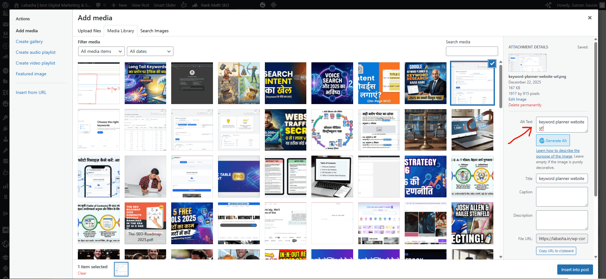Viewport: 606px width, 279px height.
Task: Select the 5 Free Tools 2025 thumbnail
Action: click(x=192, y=223)
